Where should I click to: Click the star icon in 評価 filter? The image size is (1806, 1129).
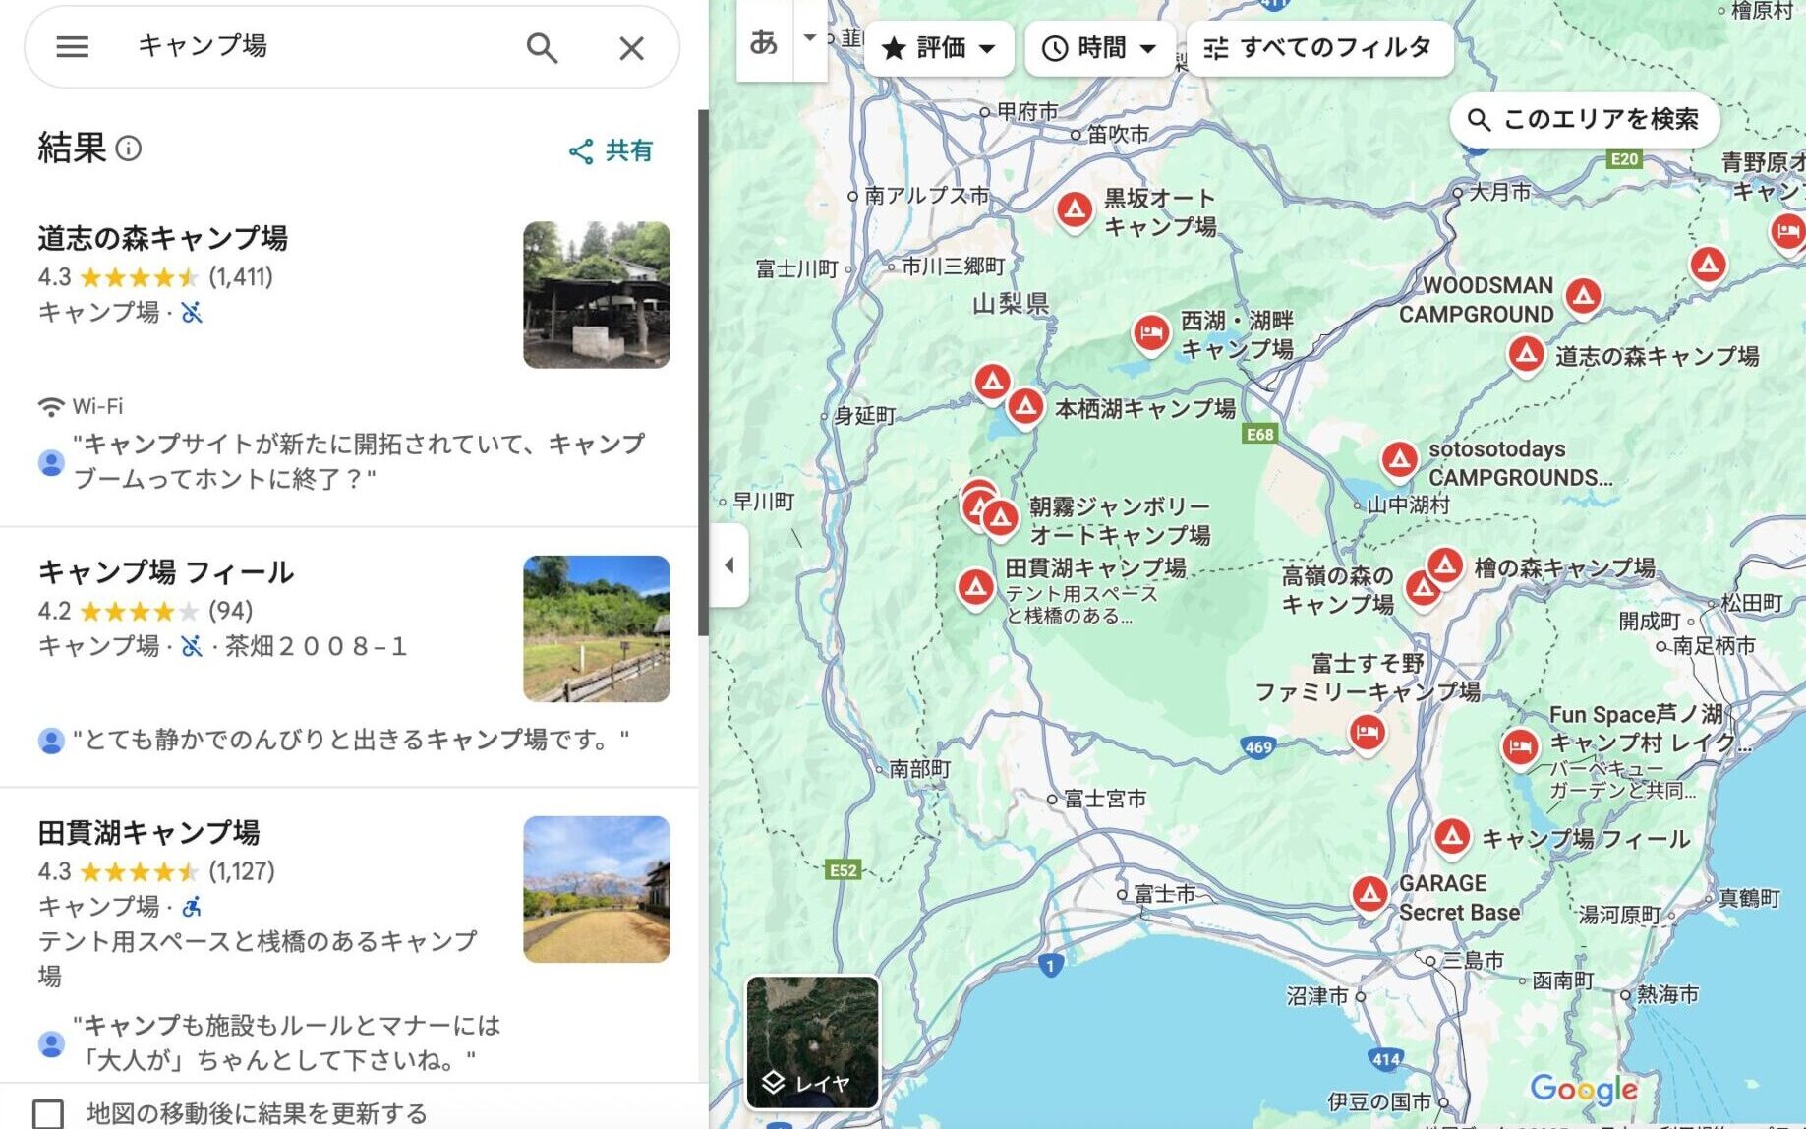(x=893, y=48)
